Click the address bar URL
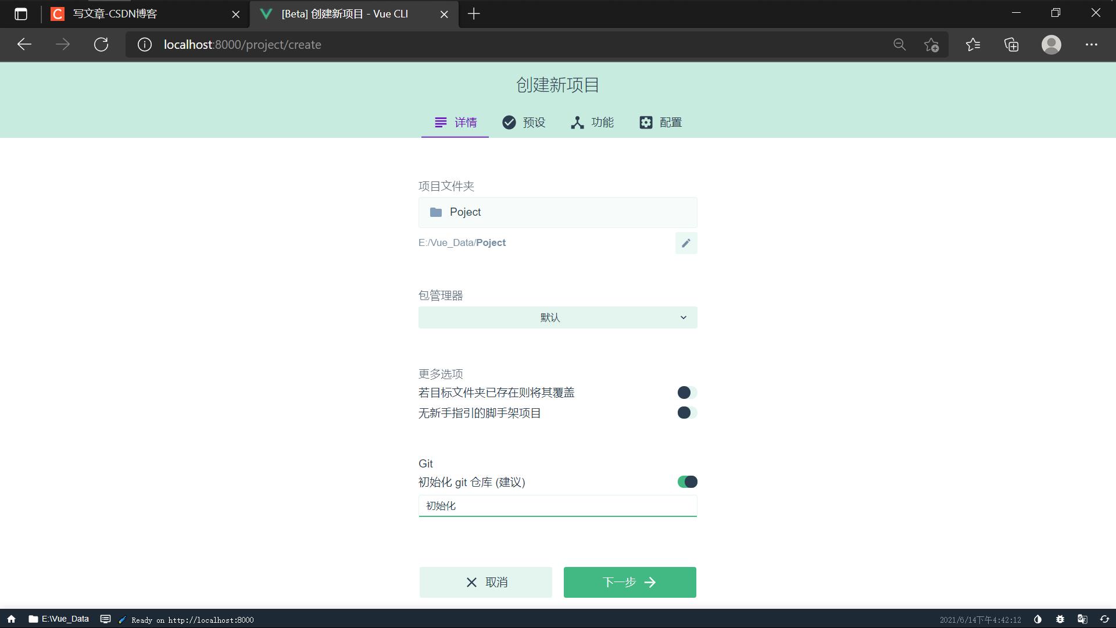1116x628 pixels. click(x=242, y=45)
